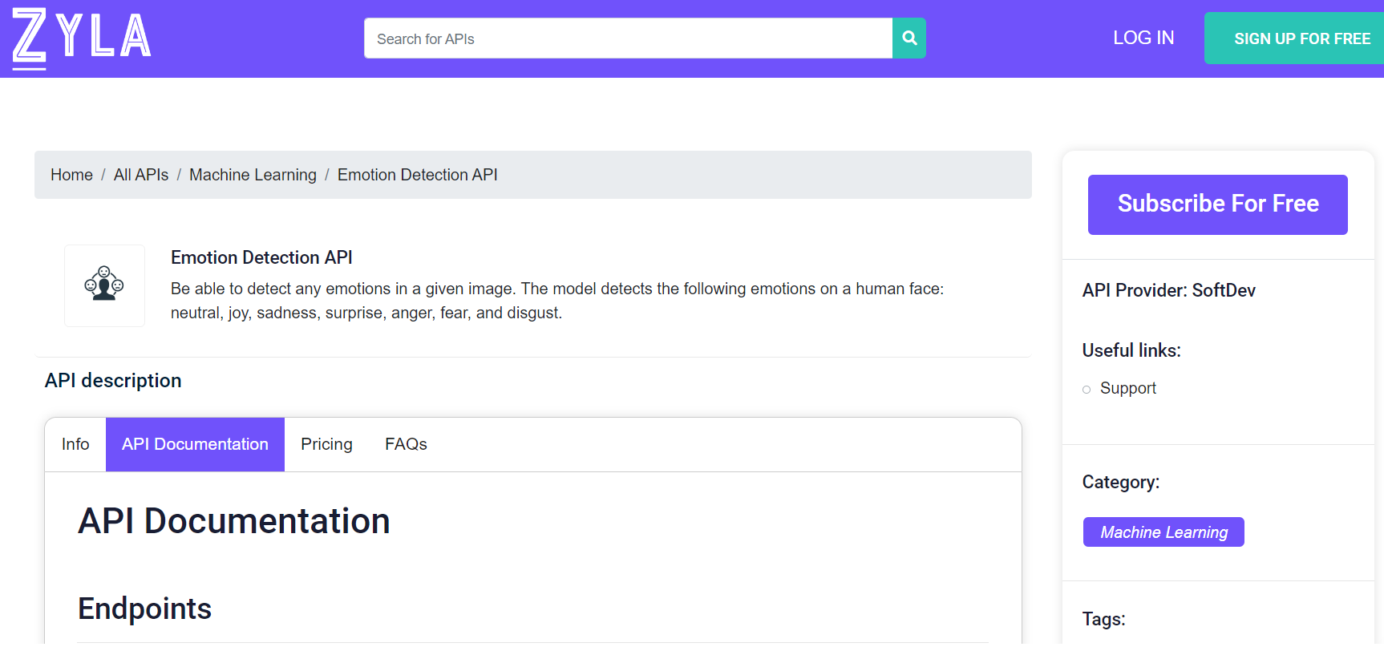Open All APIs from the breadcrumb
1384x651 pixels.
[141, 175]
